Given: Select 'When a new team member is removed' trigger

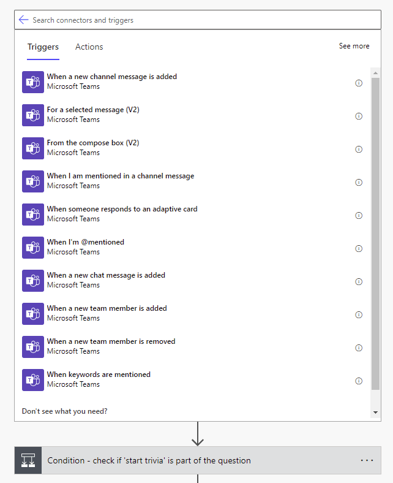Looking at the screenshot, I should (111, 341).
